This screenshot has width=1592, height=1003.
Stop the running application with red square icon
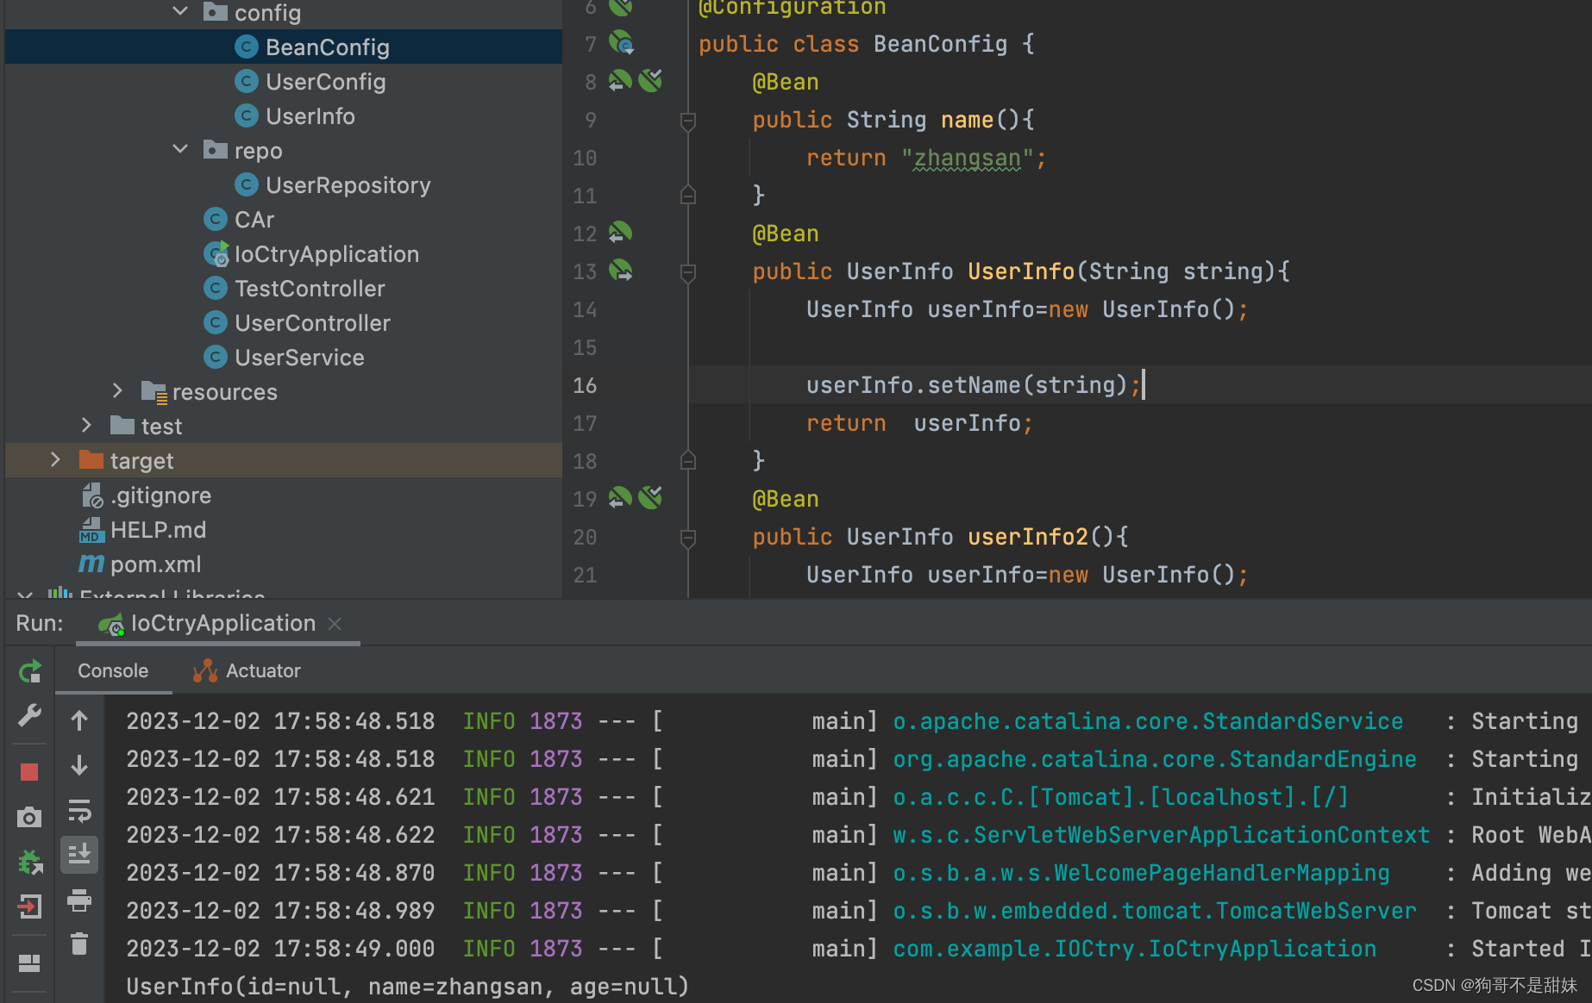click(29, 771)
